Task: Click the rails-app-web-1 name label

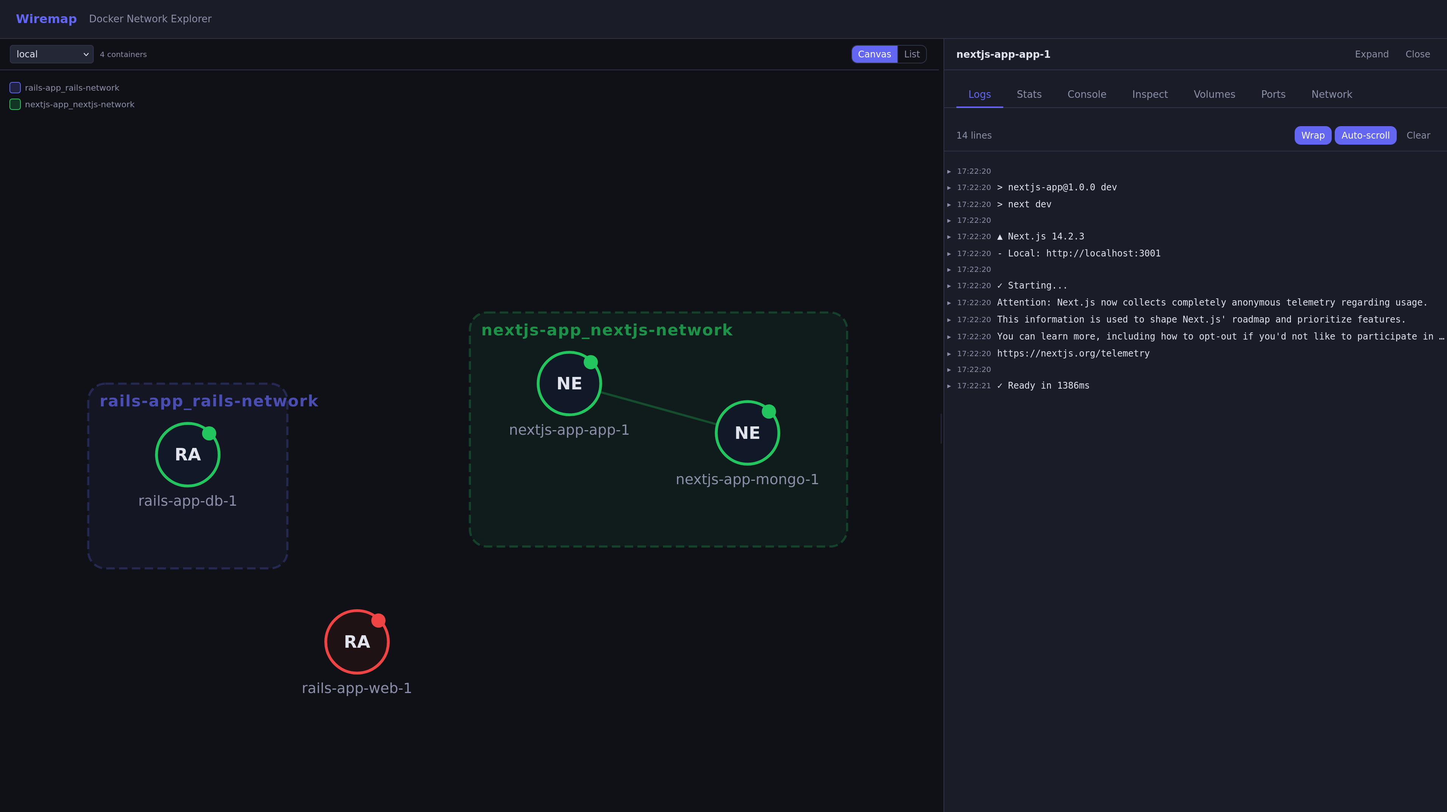Action: tap(357, 688)
